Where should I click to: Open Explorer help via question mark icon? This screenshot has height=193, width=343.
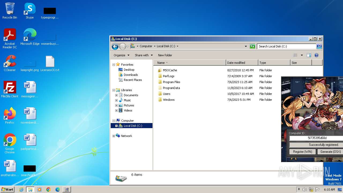point(316,55)
